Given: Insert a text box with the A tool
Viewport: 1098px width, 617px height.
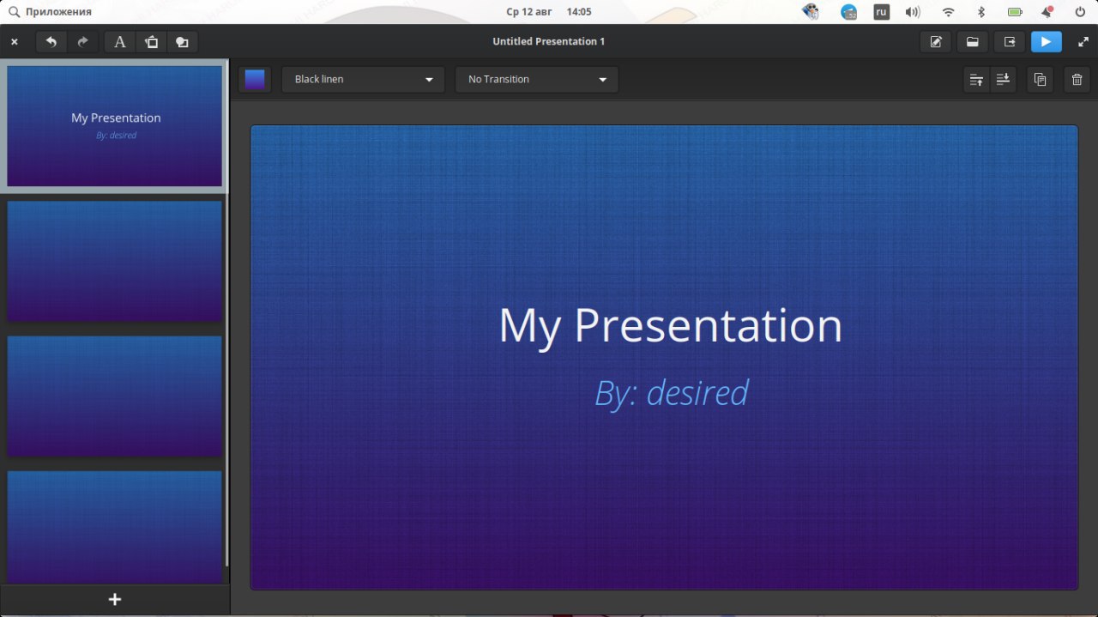Looking at the screenshot, I should pos(120,41).
